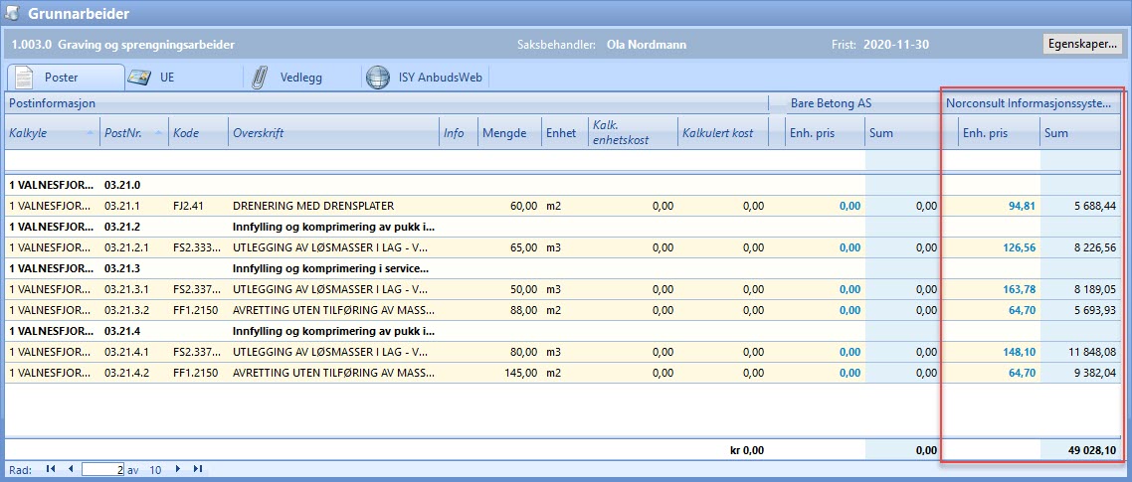
Task: Click the ISY AnbudsWeb globe icon
Action: 378,78
